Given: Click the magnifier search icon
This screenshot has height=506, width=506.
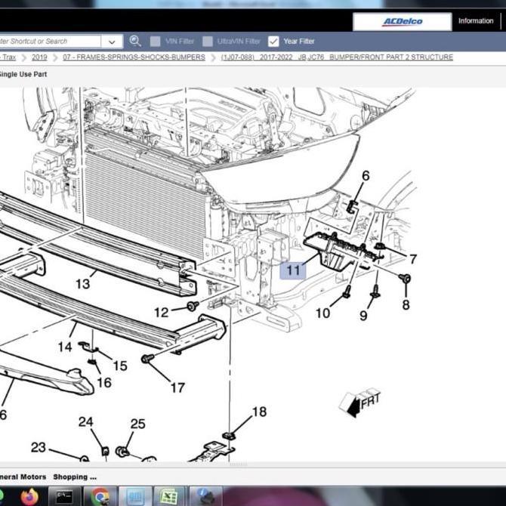Looking at the screenshot, I should click(135, 41).
